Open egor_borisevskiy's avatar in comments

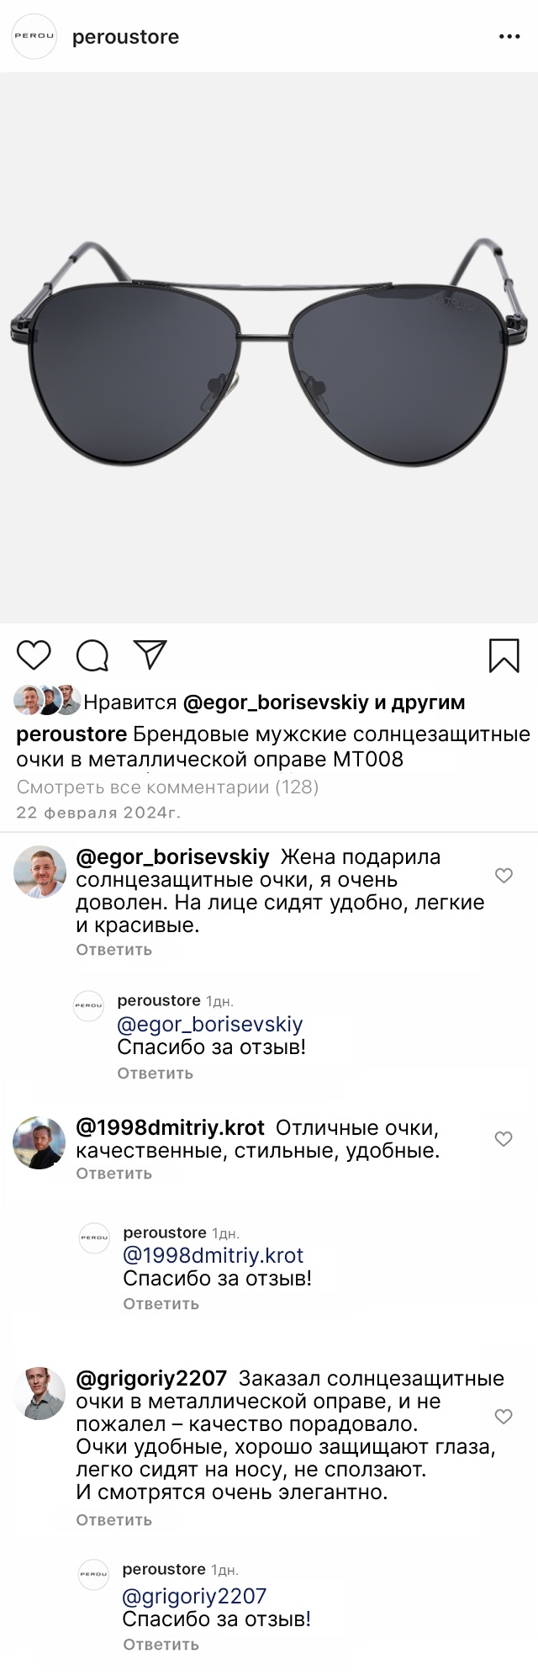pyautogui.click(x=40, y=872)
